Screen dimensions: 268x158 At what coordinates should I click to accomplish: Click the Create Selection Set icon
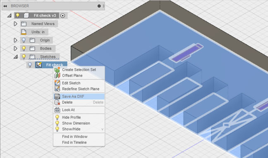pyautogui.click(x=57, y=70)
